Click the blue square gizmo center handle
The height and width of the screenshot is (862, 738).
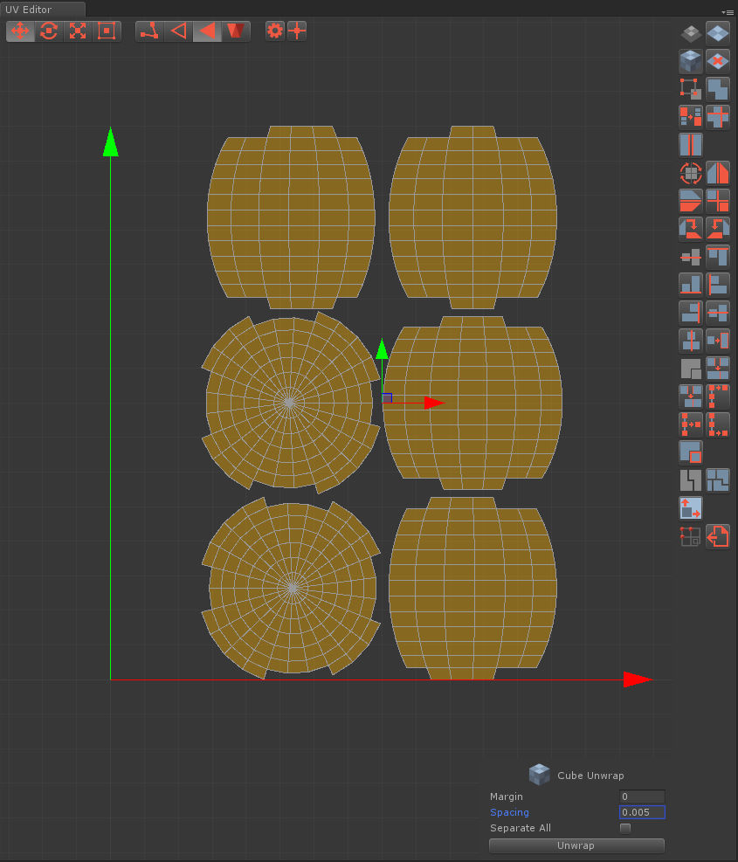[x=387, y=398]
